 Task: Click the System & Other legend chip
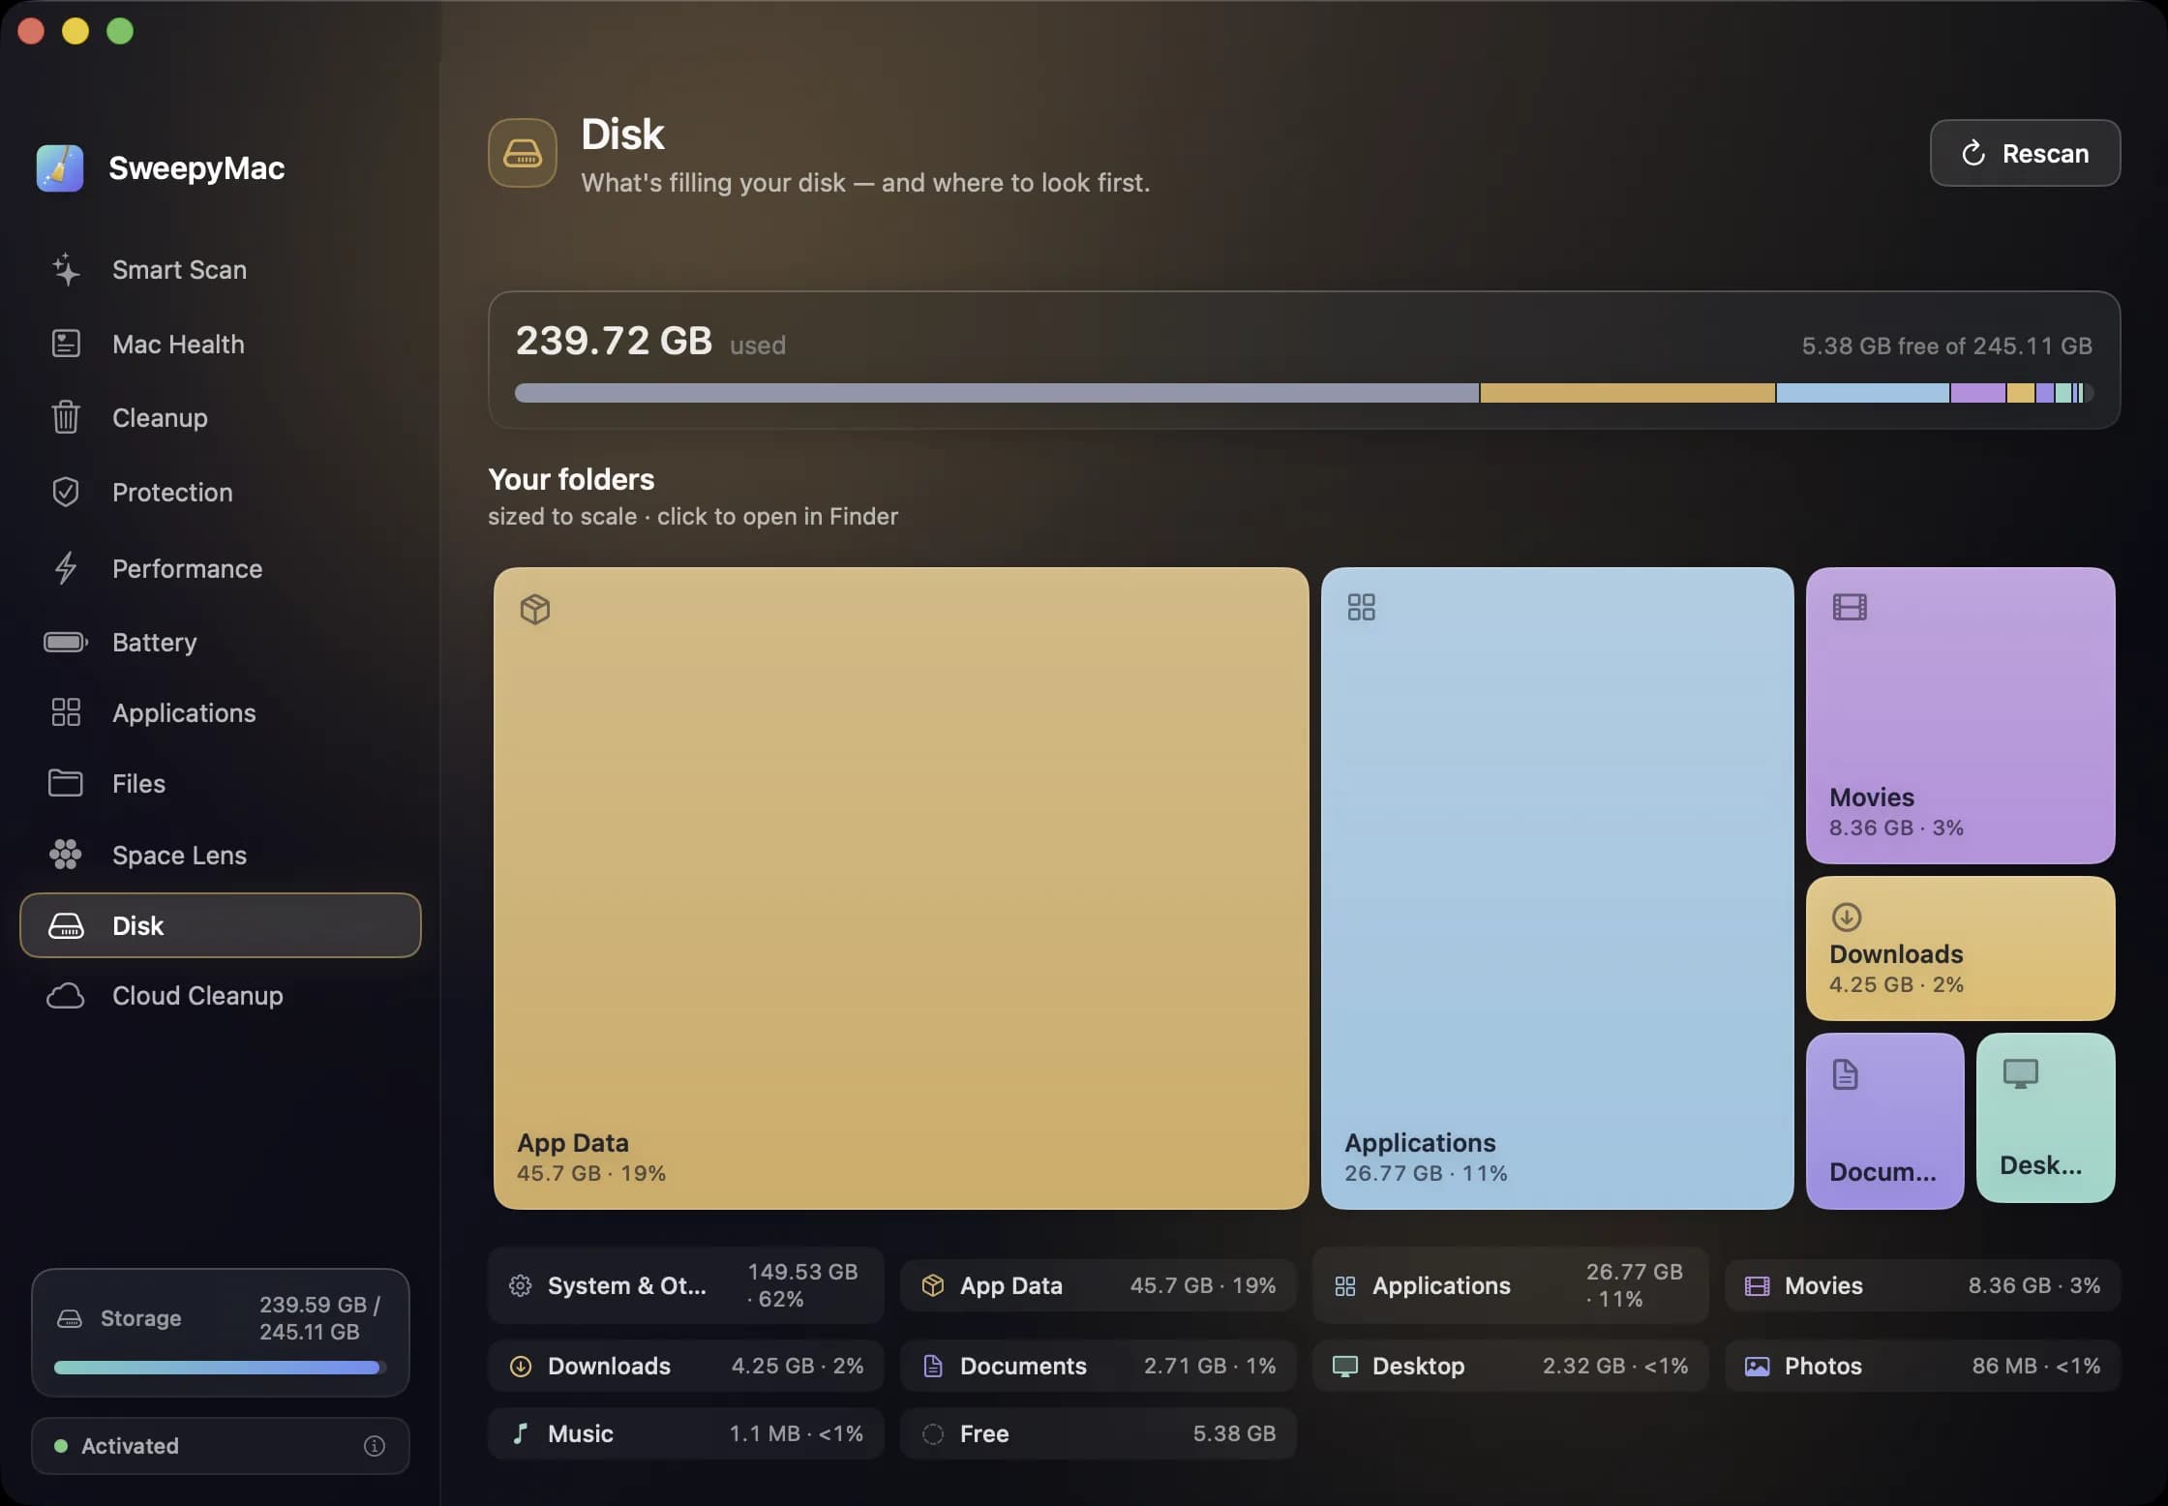685,1285
